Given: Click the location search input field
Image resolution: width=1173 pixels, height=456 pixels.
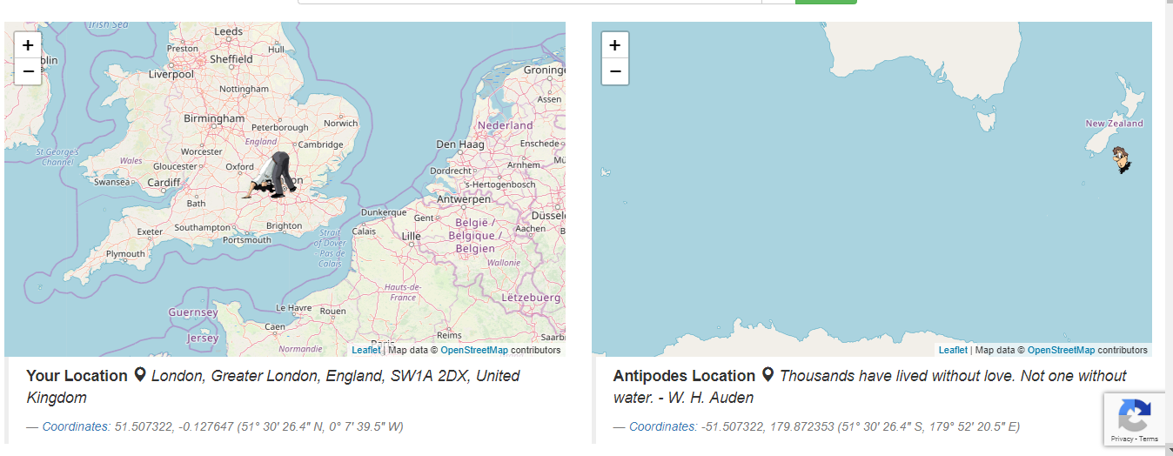Looking at the screenshot, I should pyautogui.click(x=529, y=2).
